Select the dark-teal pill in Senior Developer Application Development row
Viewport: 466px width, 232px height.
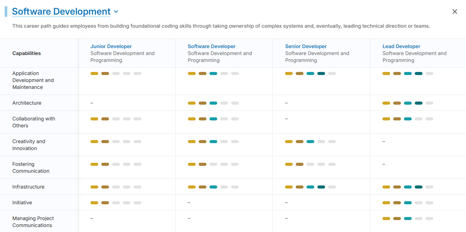[321, 73]
